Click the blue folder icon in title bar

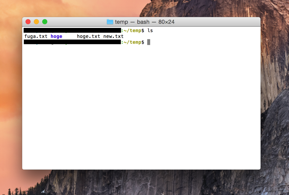pos(110,22)
